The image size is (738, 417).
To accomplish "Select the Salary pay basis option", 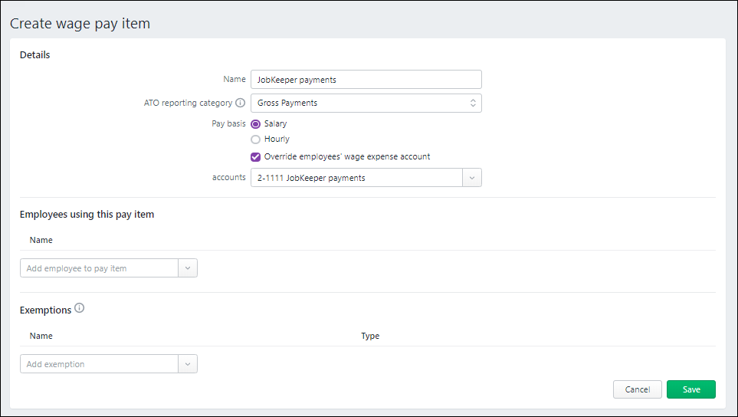I will coord(256,123).
